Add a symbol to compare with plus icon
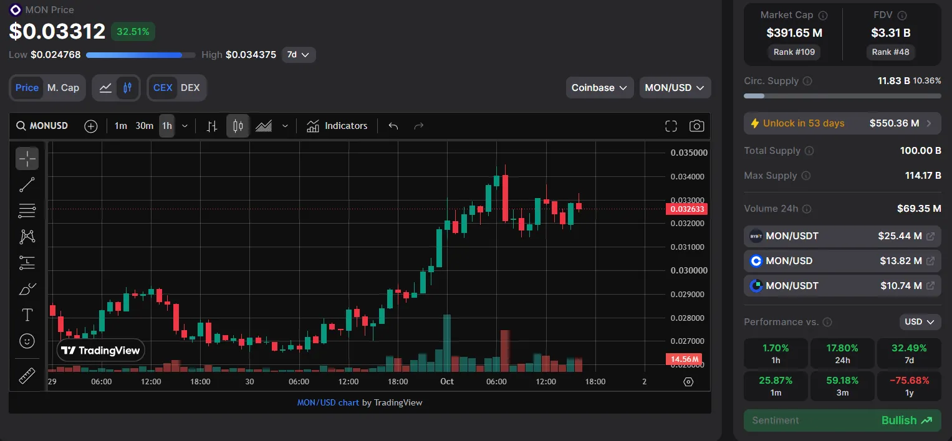Viewport: 952px width, 441px height. point(91,126)
